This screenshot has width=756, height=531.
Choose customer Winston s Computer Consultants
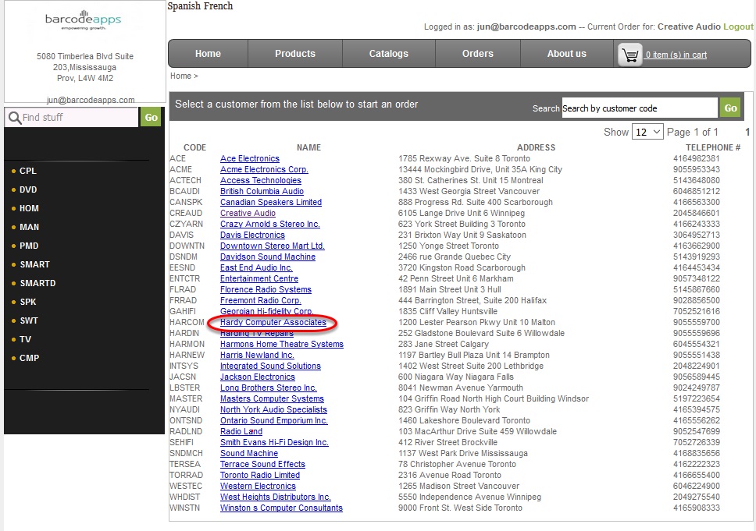(x=281, y=508)
